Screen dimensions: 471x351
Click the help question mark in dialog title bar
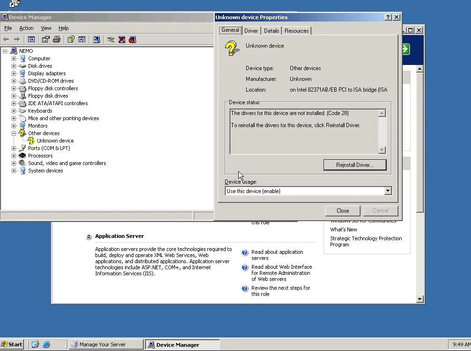click(x=388, y=17)
